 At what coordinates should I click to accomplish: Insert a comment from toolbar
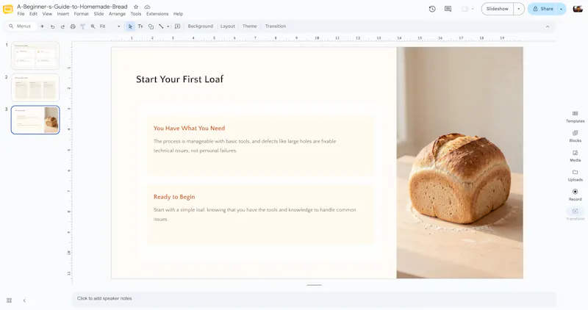(x=178, y=26)
